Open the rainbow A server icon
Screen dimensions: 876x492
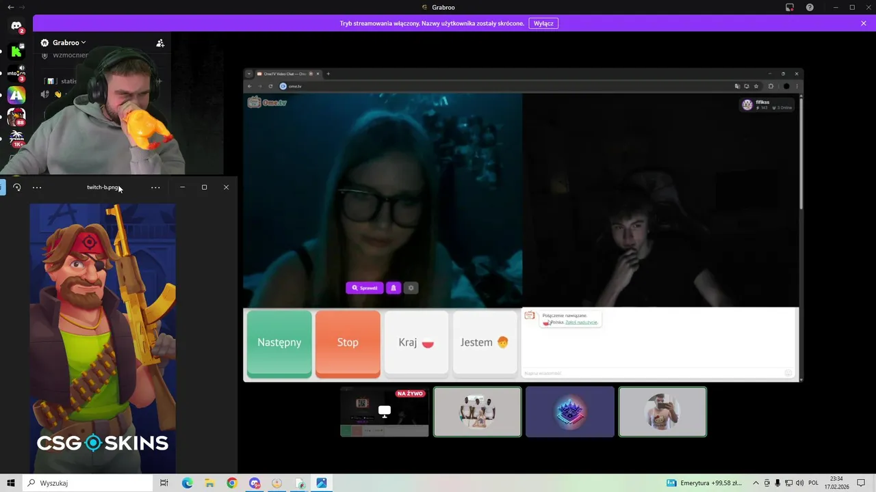click(x=16, y=95)
